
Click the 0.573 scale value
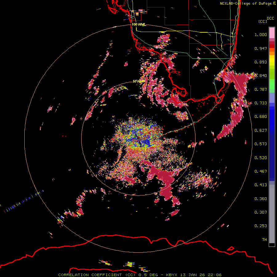point(261,144)
